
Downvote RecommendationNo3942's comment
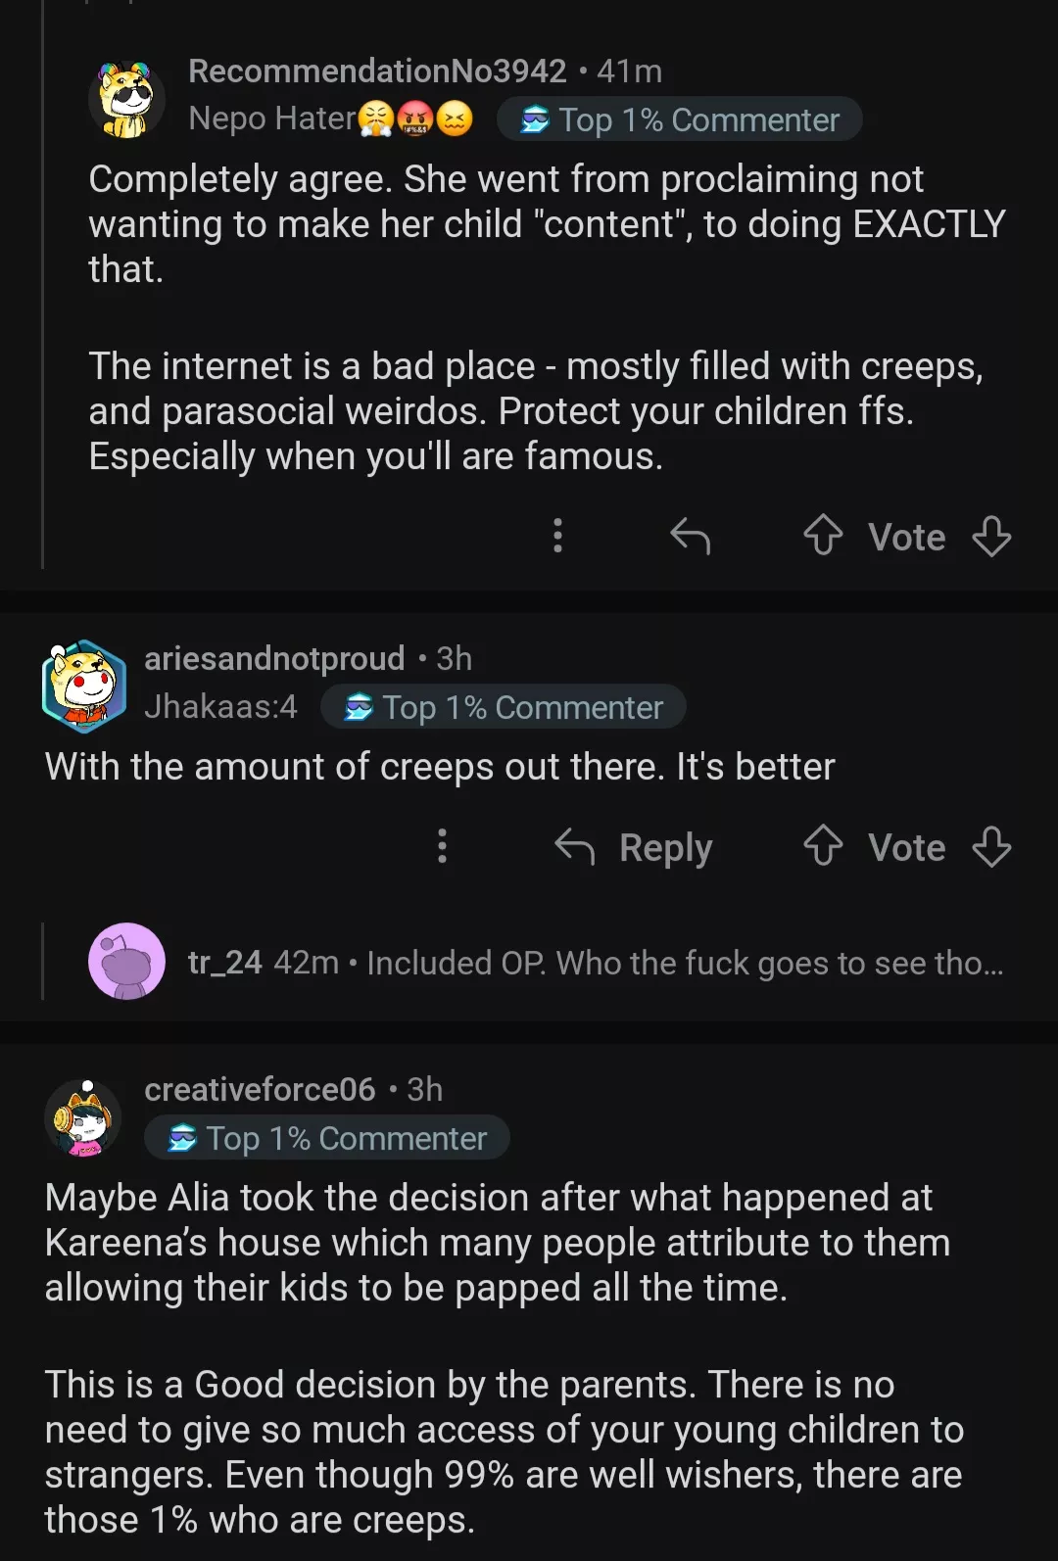point(991,536)
